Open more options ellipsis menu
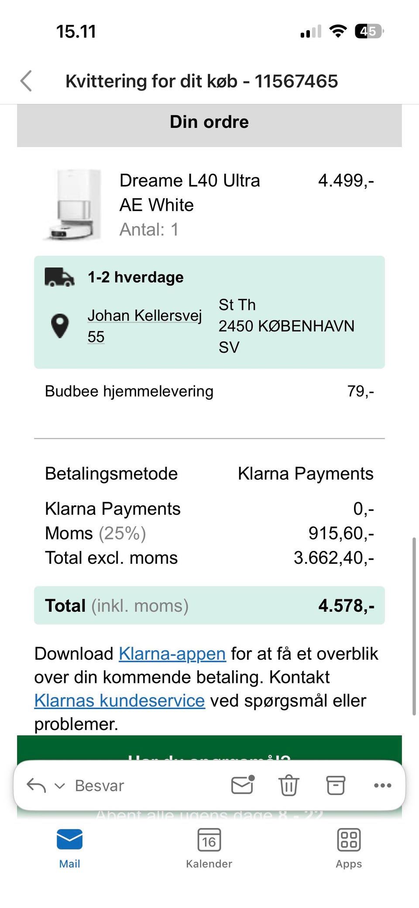Image resolution: width=419 pixels, height=908 pixels. click(x=382, y=785)
